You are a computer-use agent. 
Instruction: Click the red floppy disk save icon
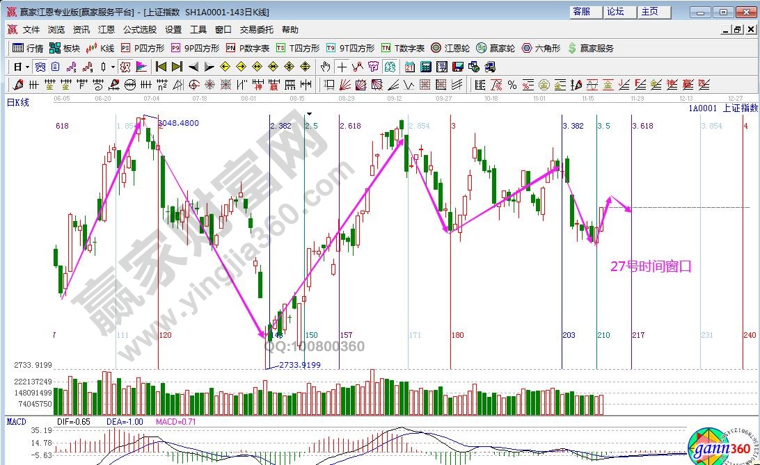click(458, 67)
